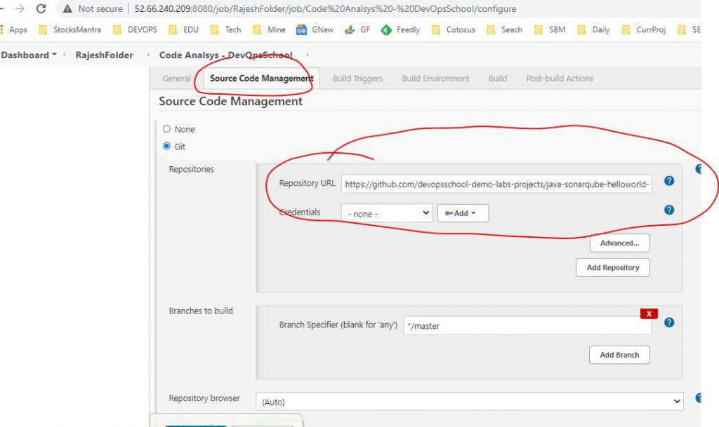Click help icon beside Repository URL
The image size is (719, 427).
point(669,181)
